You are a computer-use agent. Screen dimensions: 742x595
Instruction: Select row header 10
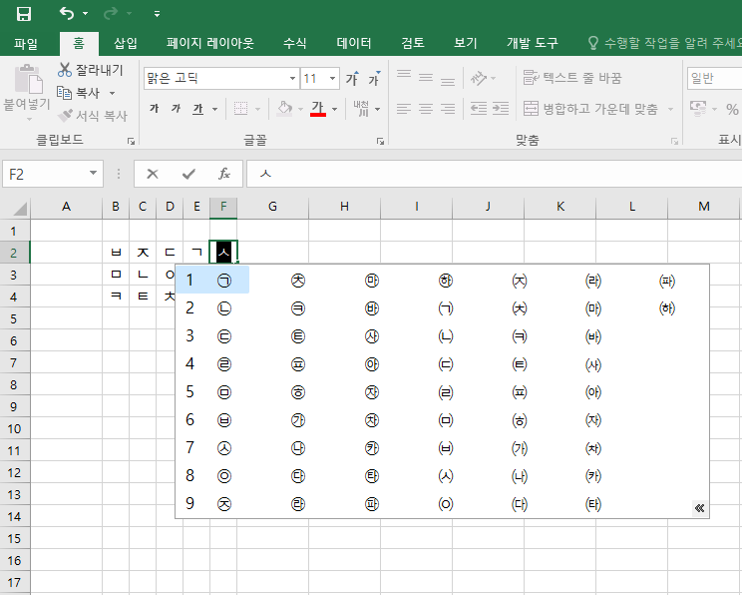[x=15, y=428]
